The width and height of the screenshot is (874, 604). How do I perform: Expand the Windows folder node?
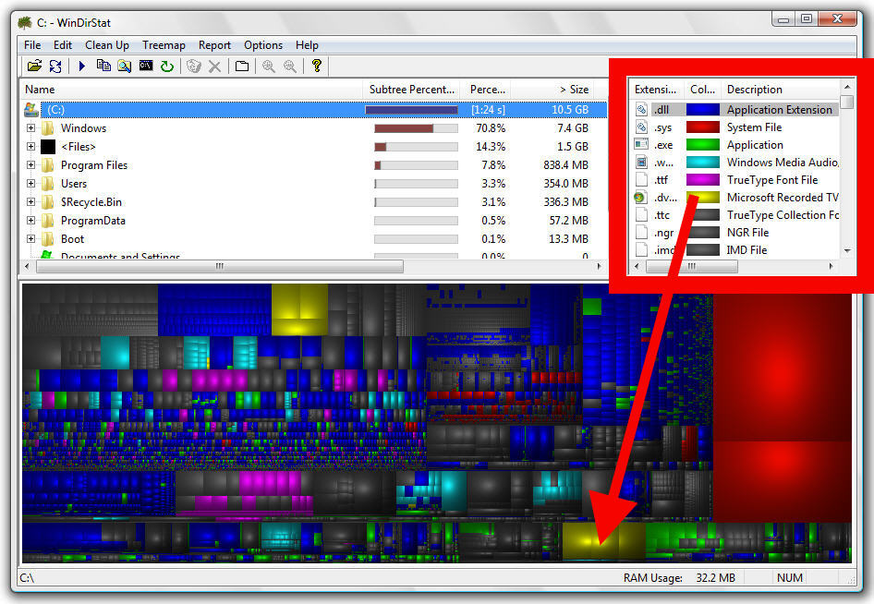(x=31, y=128)
